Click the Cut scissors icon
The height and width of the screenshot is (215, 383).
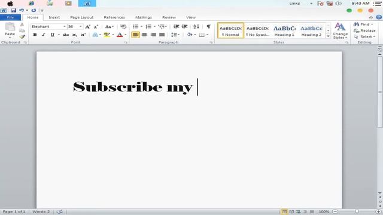pos(22,24)
